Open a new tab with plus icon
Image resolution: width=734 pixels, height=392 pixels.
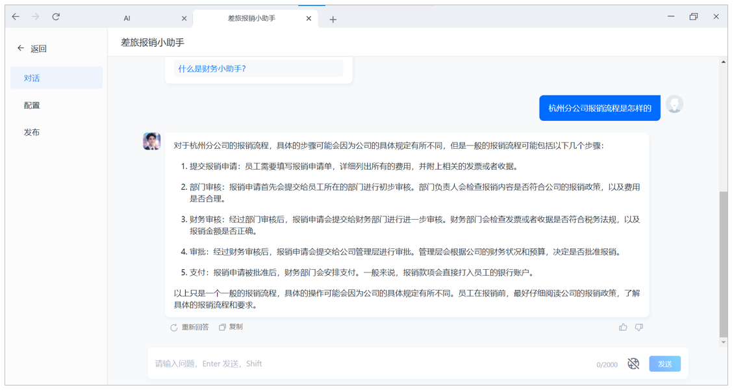click(x=333, y=20)
